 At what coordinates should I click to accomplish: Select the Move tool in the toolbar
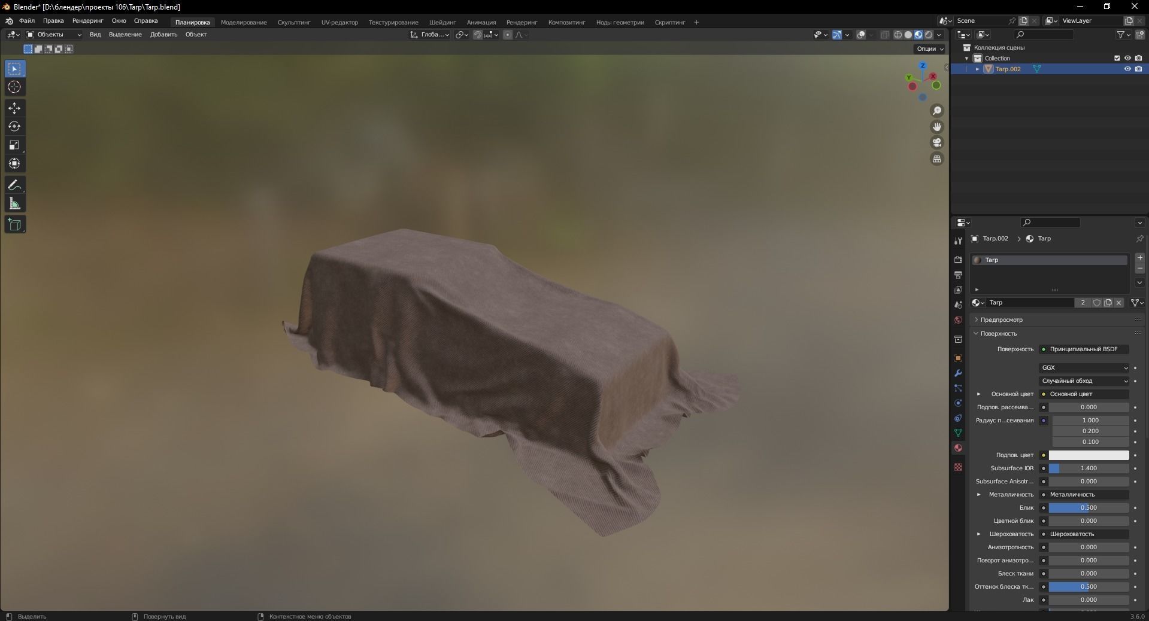(14, 108)
